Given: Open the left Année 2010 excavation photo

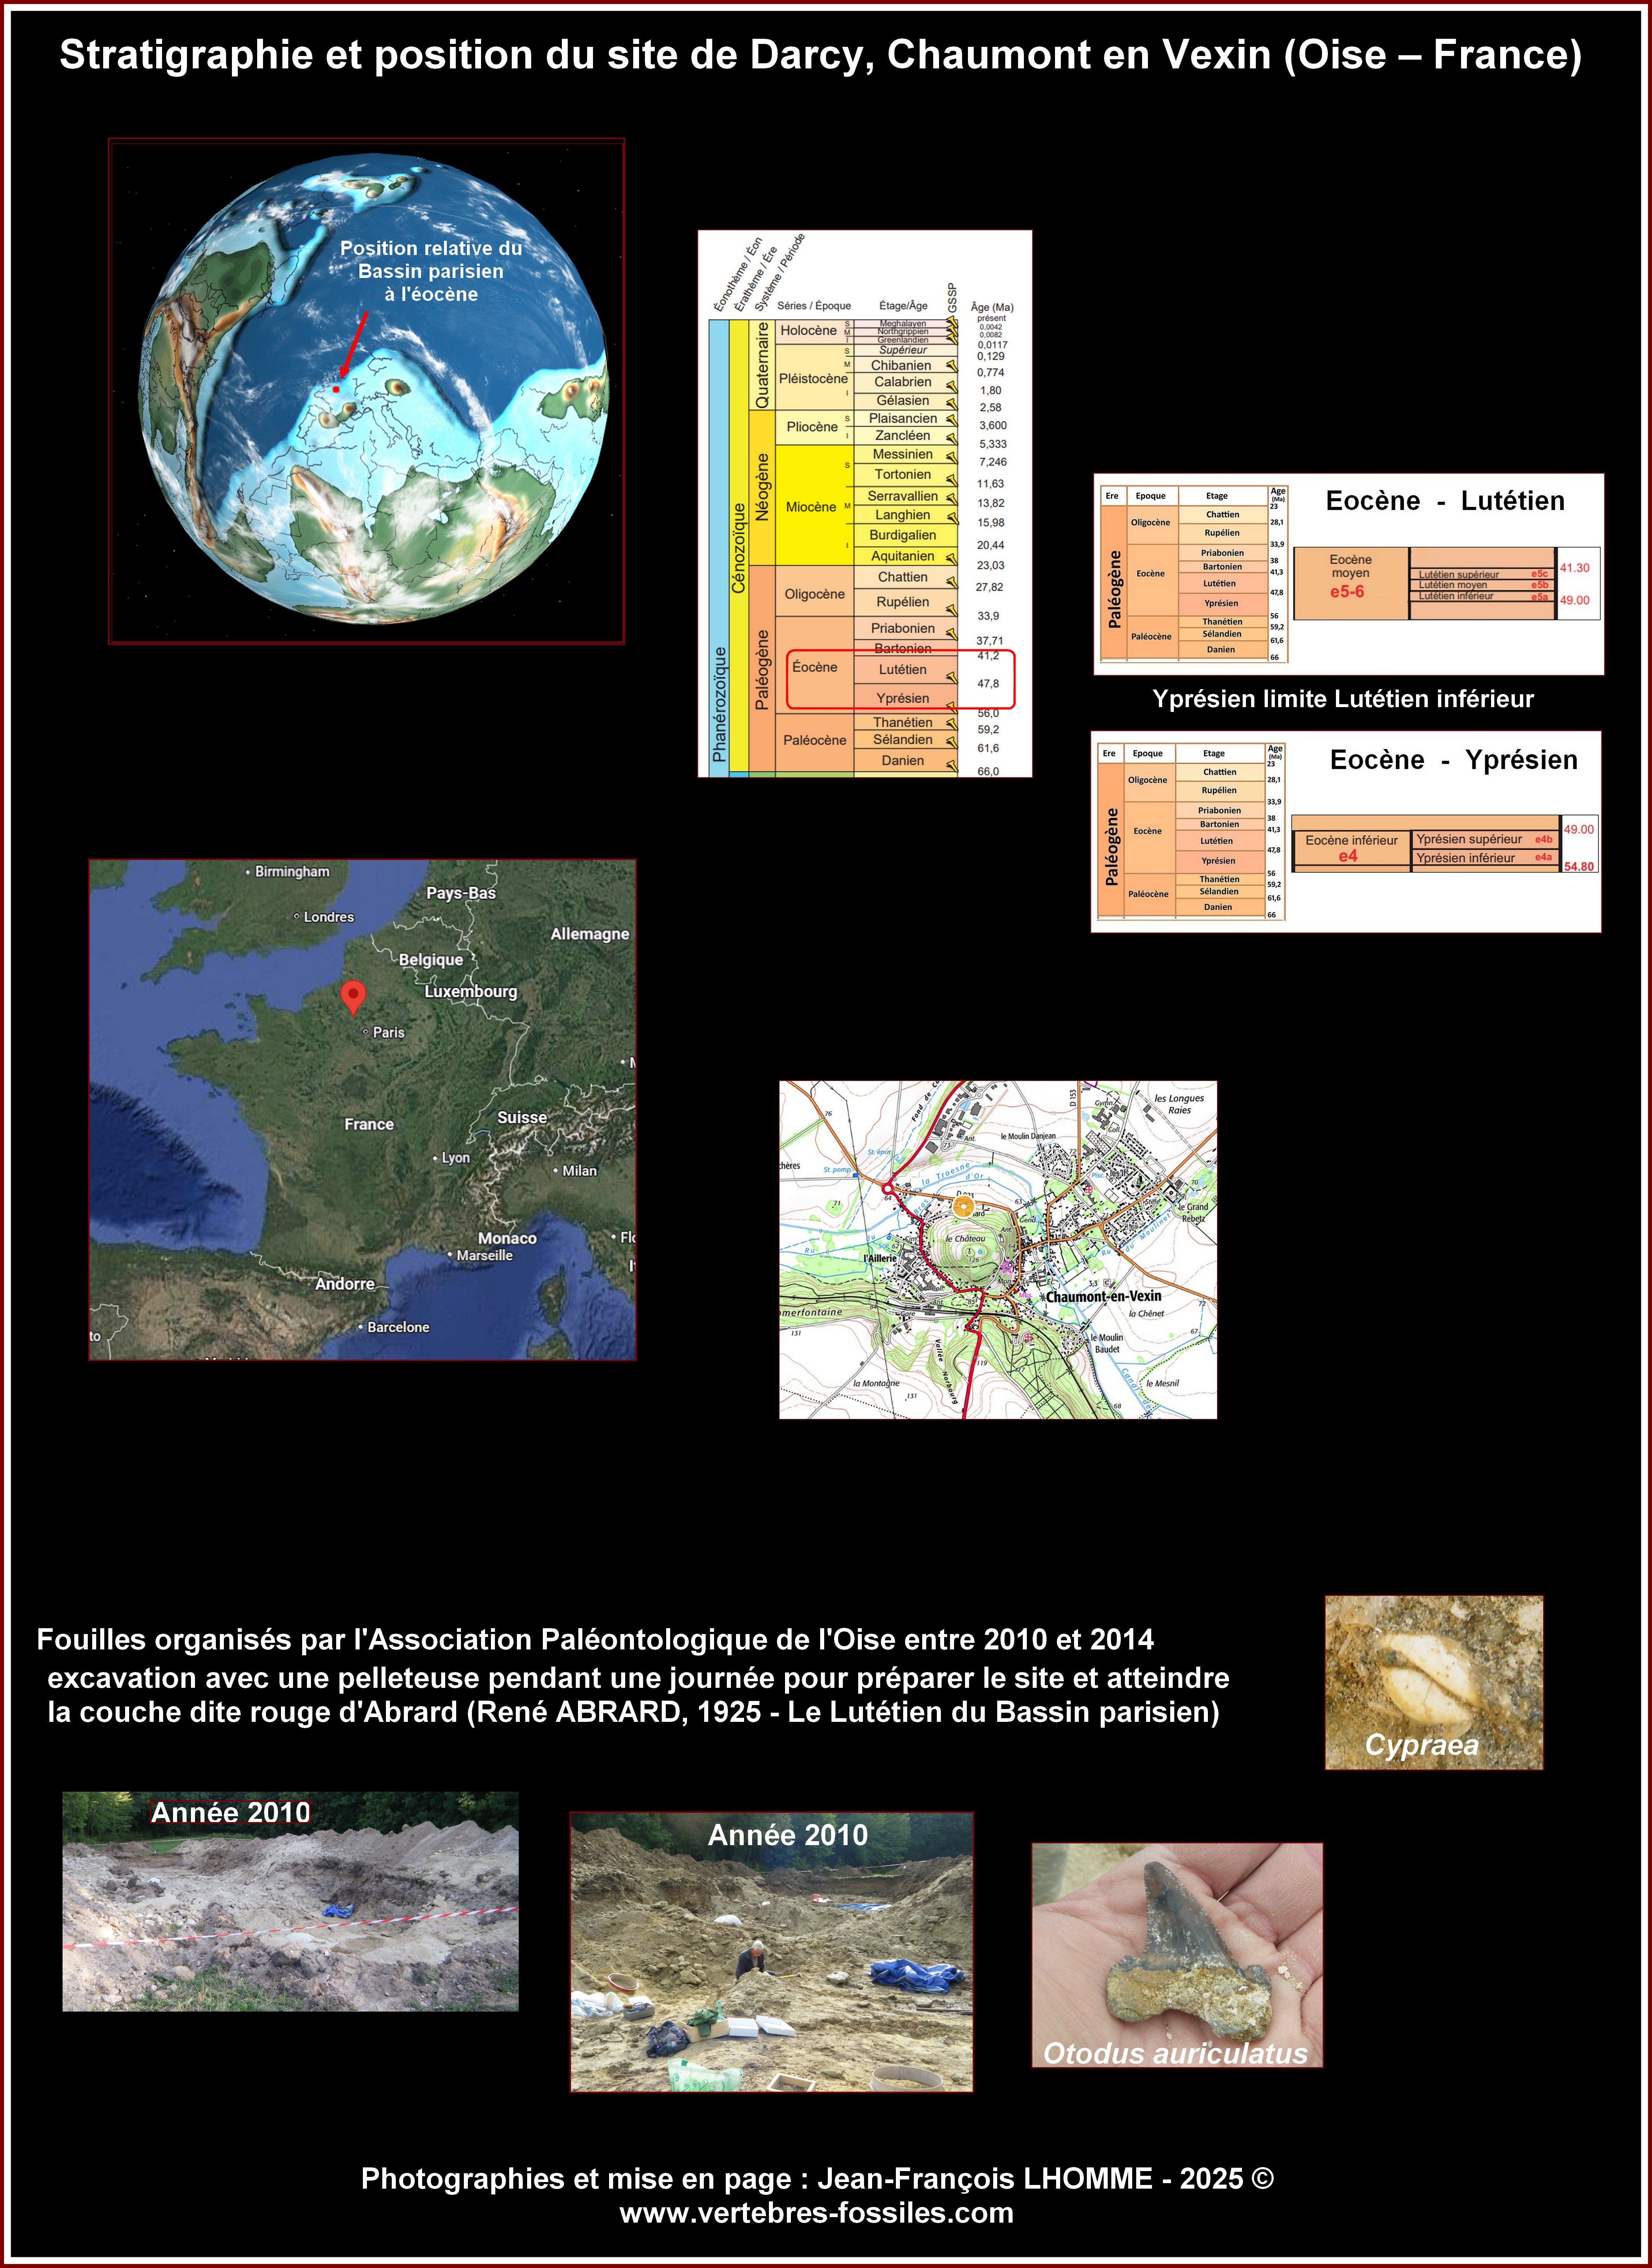Looking at the screenshot, I should (x=290, y=1901).
